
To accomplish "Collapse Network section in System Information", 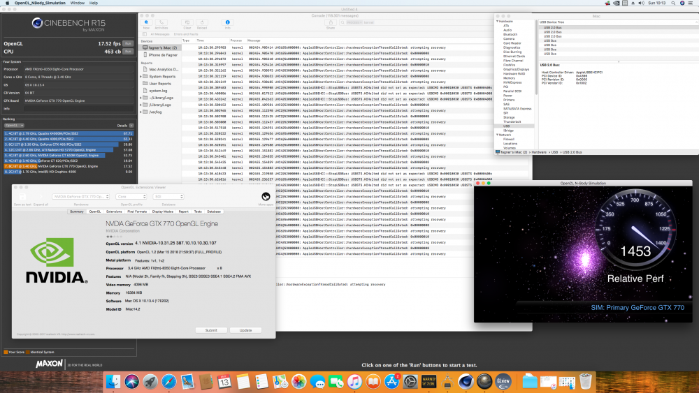I will point(498,135).
